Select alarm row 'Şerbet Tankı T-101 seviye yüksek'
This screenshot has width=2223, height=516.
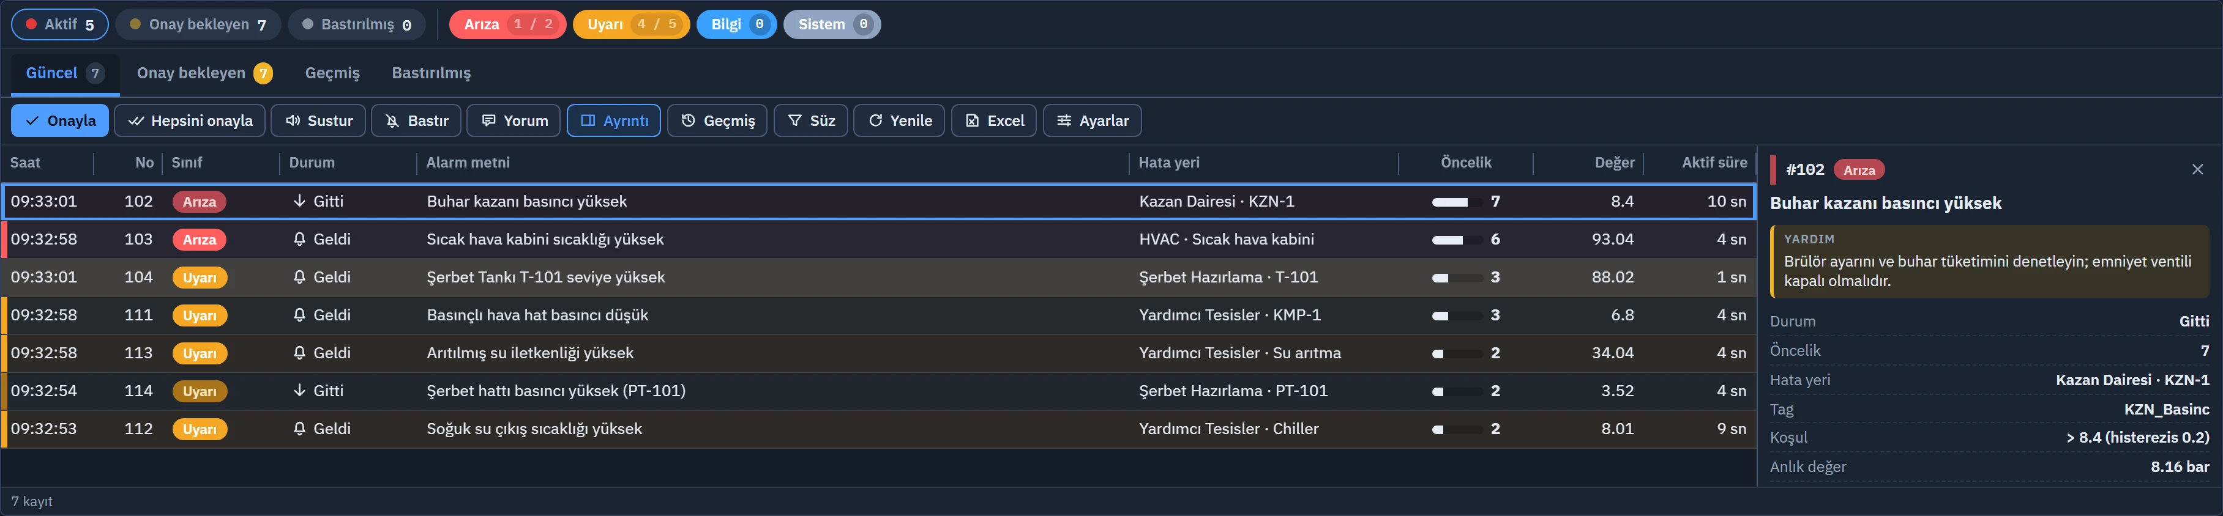(878, 278)
